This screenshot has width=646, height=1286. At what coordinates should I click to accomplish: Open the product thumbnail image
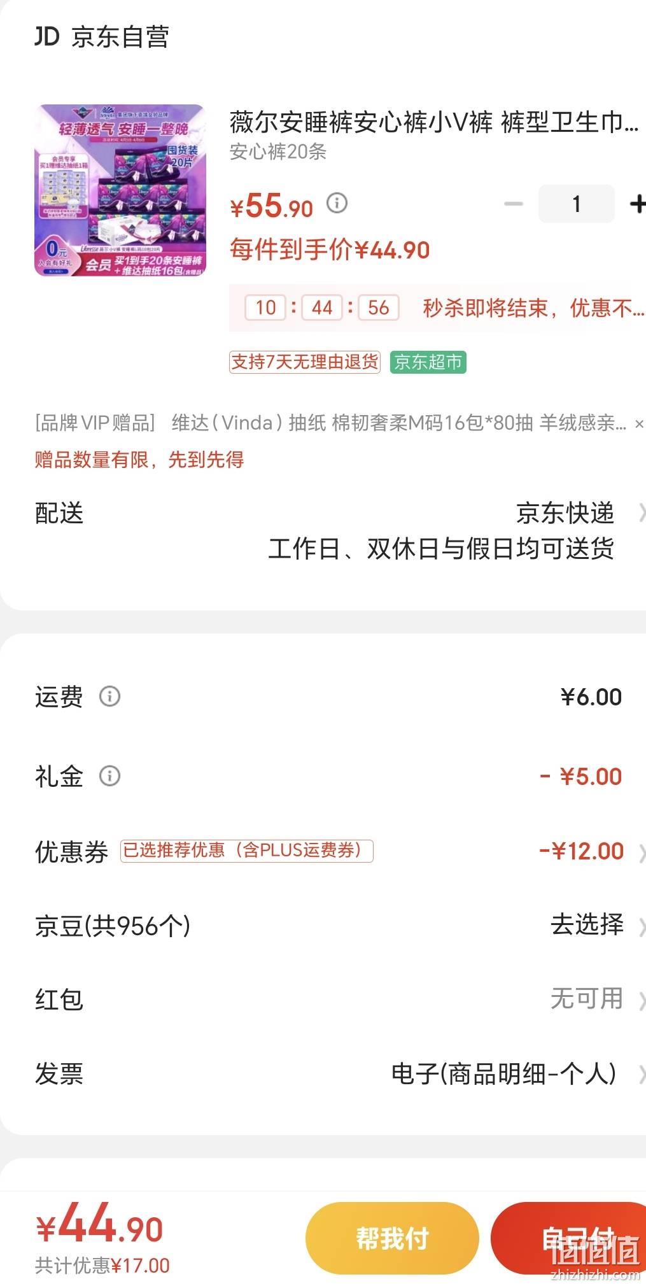point(120,190)
